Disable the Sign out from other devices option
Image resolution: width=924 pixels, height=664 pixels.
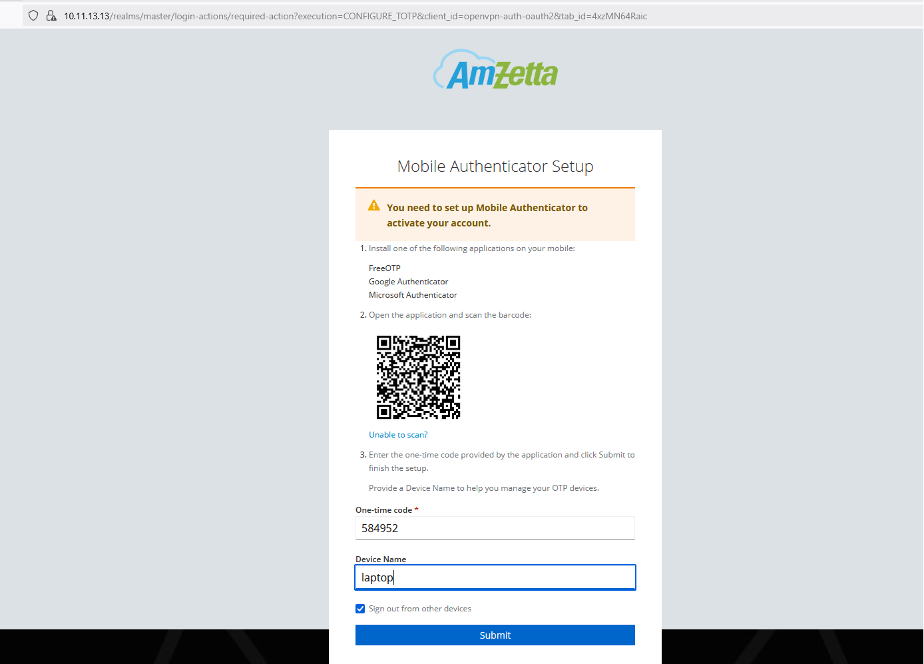(360, 608)
